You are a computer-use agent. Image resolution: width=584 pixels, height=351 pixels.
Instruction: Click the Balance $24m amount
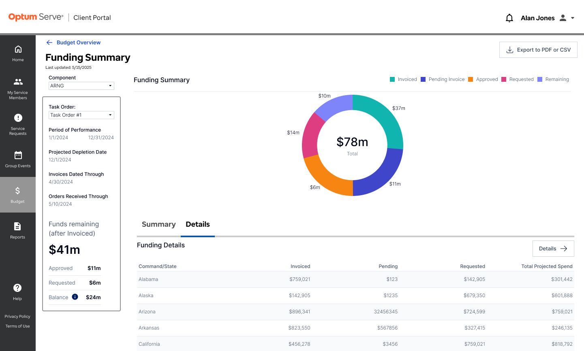pos(93,297)
